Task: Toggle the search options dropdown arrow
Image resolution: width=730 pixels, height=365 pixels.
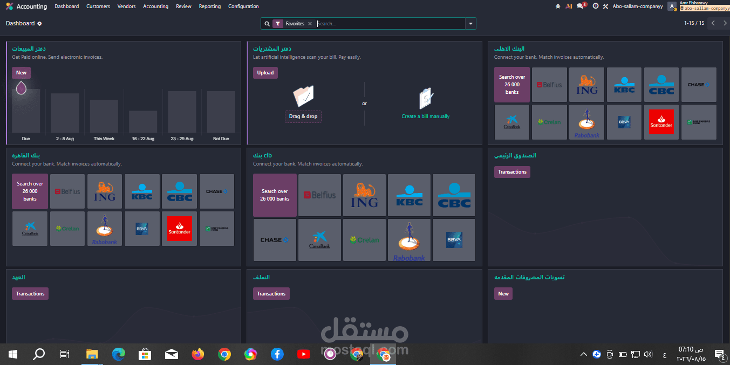Action: coord(471,24)
